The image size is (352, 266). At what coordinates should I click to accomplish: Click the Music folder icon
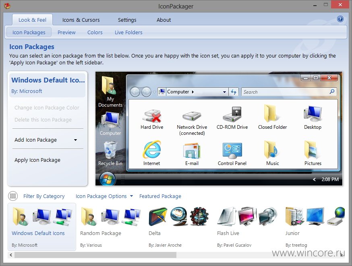point(271,149)
